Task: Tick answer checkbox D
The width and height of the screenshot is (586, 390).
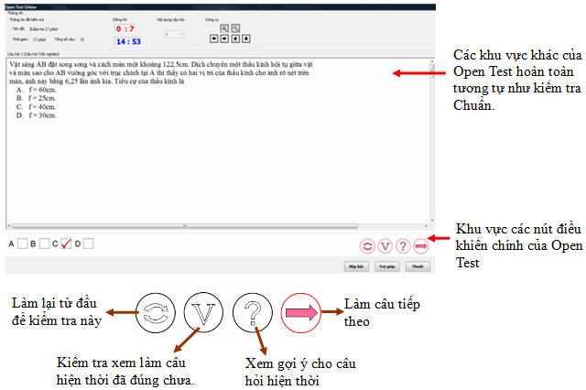Action: [88, 244]
